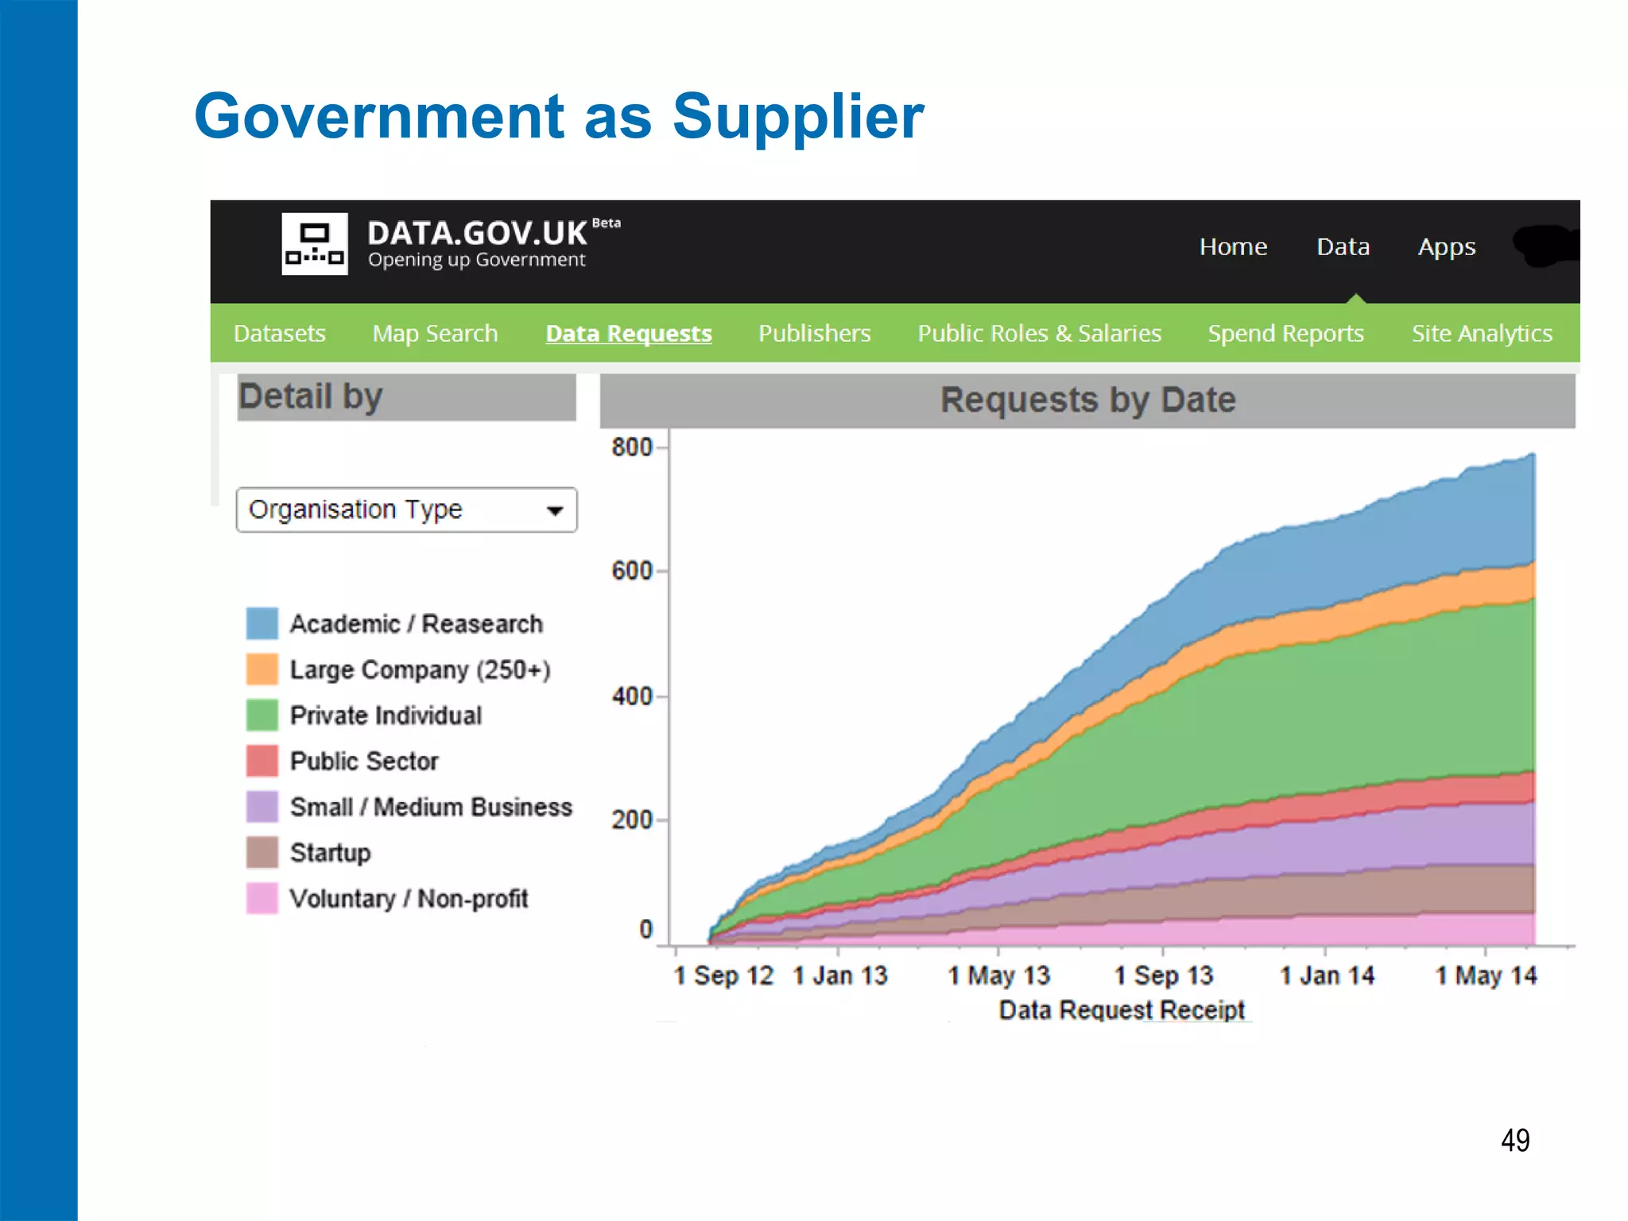Click the '1 Sep 13' axis label
Viewport: 1628px width, 1221px height.
[1164, 975]
